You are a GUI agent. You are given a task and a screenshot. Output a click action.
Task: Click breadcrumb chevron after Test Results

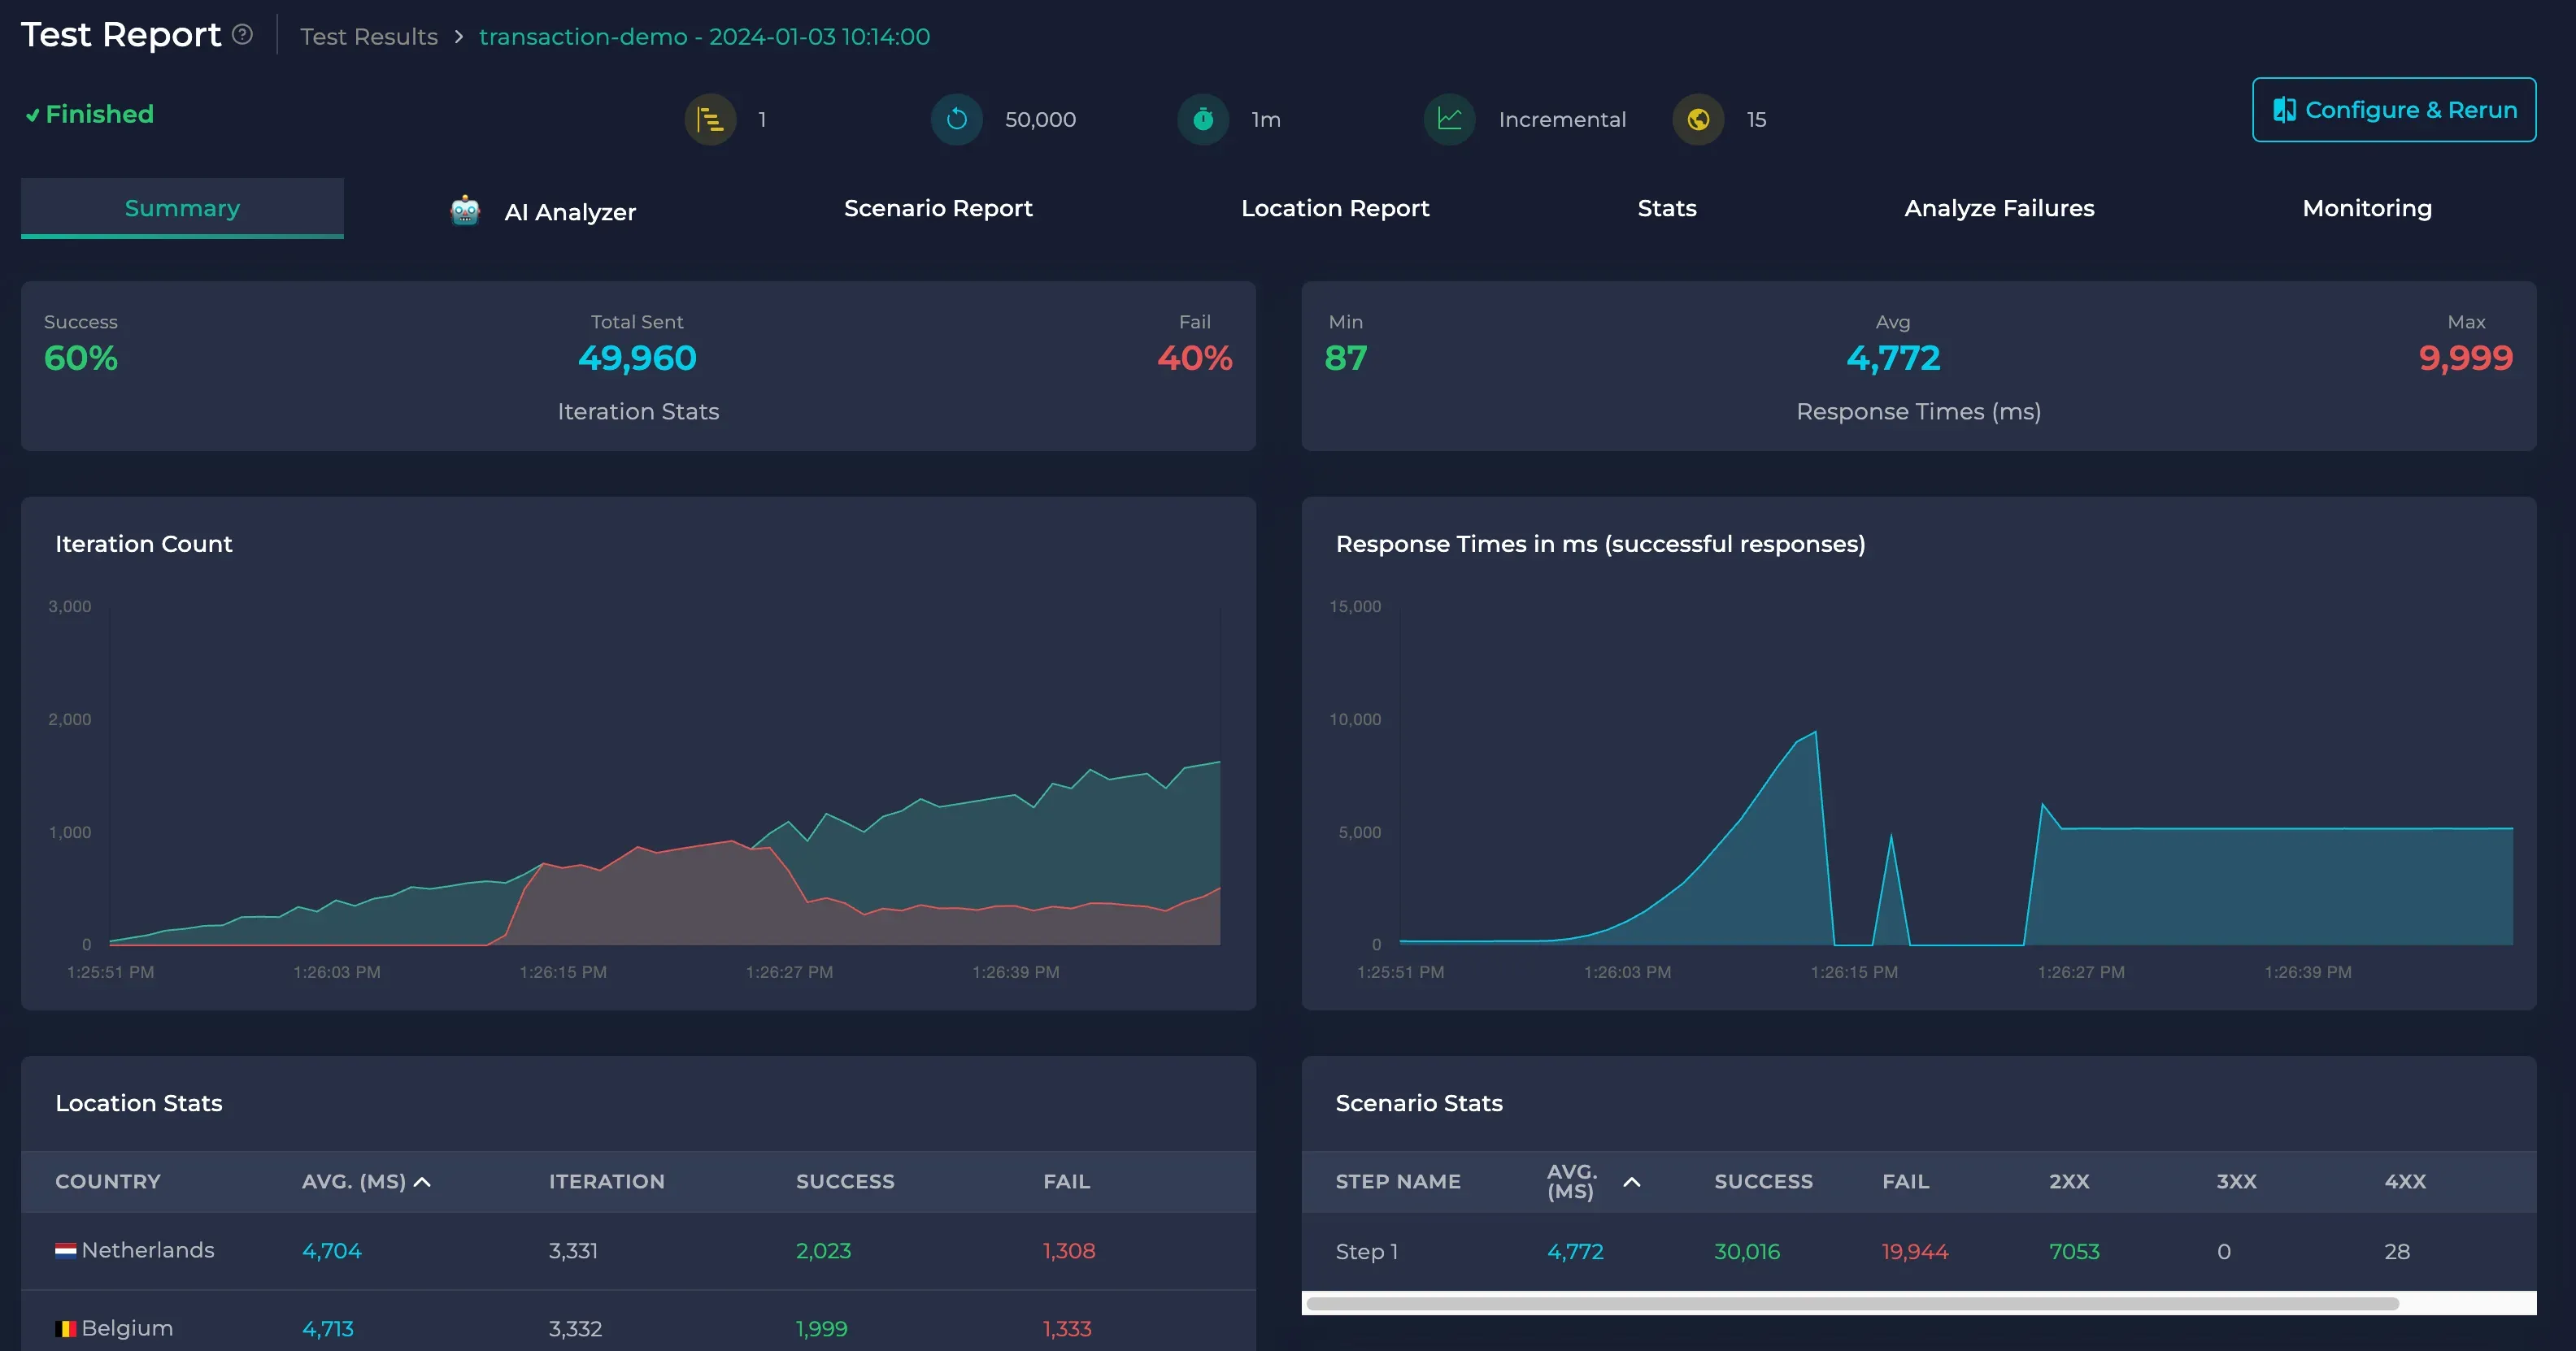point(459,37)
